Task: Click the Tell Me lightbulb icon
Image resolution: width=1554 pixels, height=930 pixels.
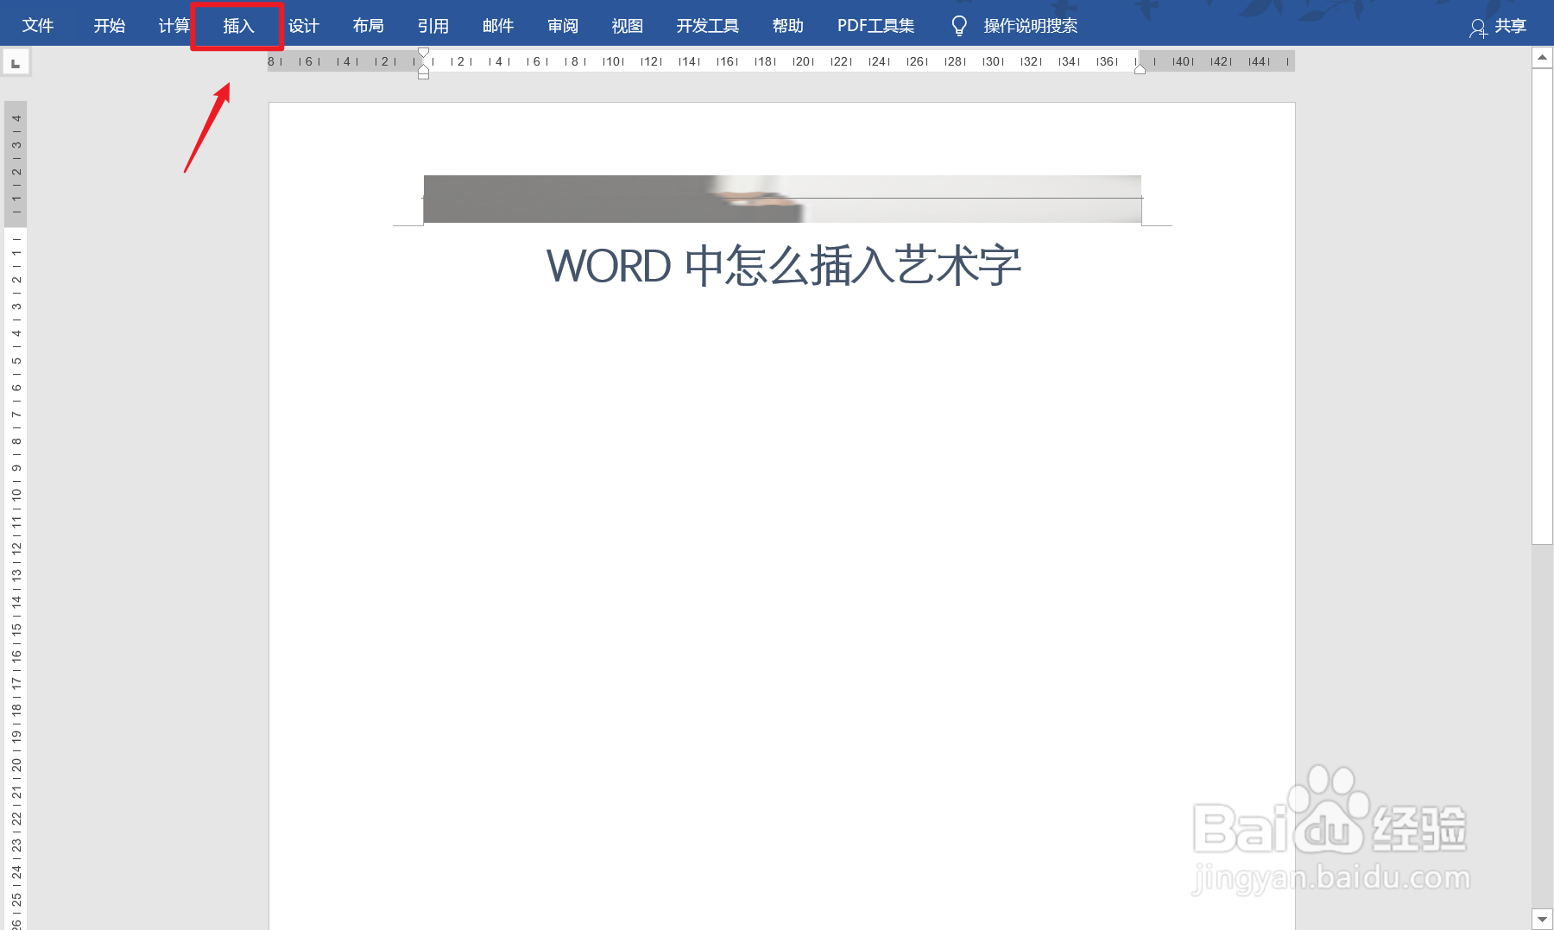Action: [x=958, y=25]
